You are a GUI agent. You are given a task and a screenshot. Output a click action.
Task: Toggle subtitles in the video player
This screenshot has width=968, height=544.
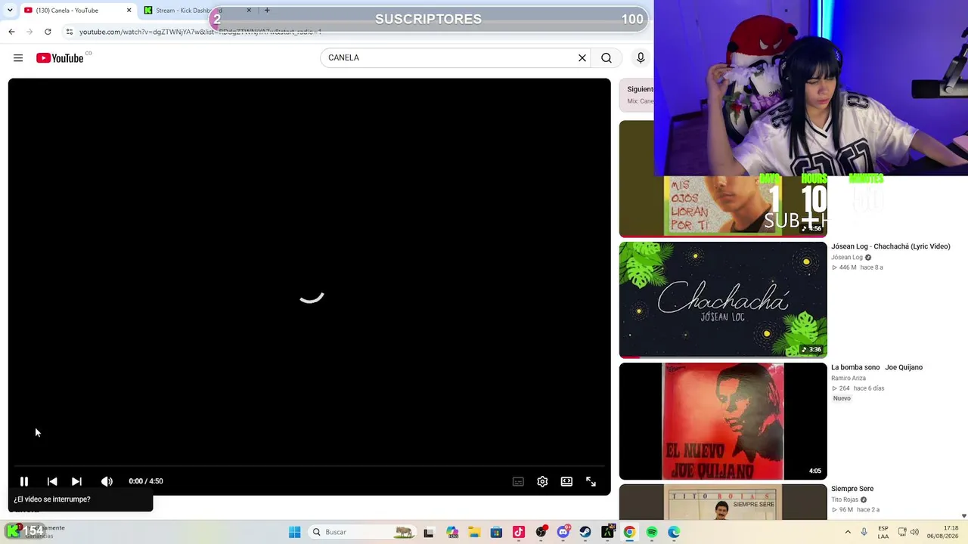[x=518, y=481]
